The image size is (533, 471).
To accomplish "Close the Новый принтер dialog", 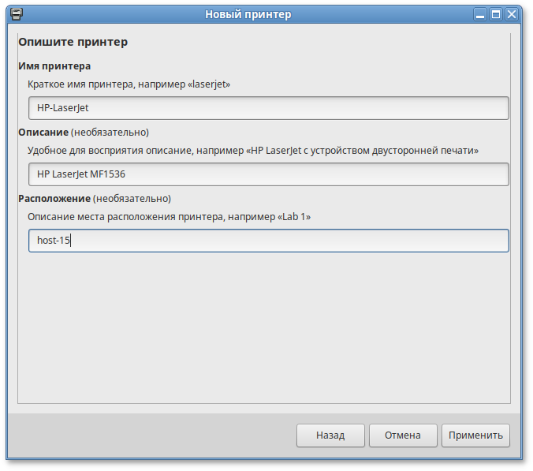I will pyautogui.click(x=512, y=14).
